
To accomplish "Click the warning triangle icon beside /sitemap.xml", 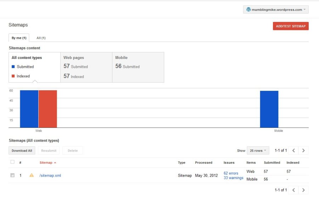I will coord(32,175).
